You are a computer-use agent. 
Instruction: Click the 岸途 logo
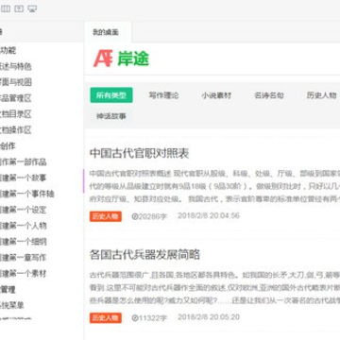pyautogui.click(x=121, y=59)
